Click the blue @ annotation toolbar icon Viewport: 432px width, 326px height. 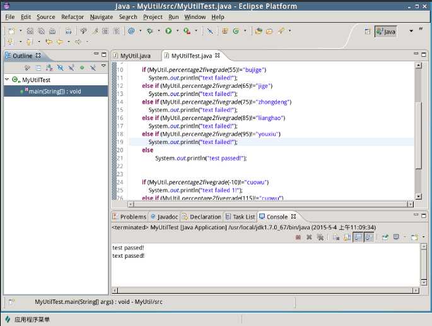[x=131, y=31]
